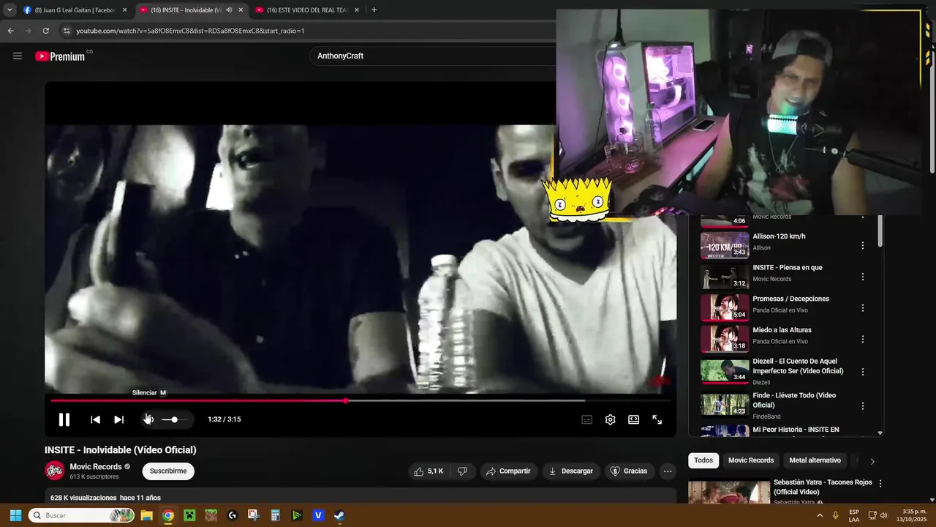Open the Movic Records channel name link

point(96,467)
